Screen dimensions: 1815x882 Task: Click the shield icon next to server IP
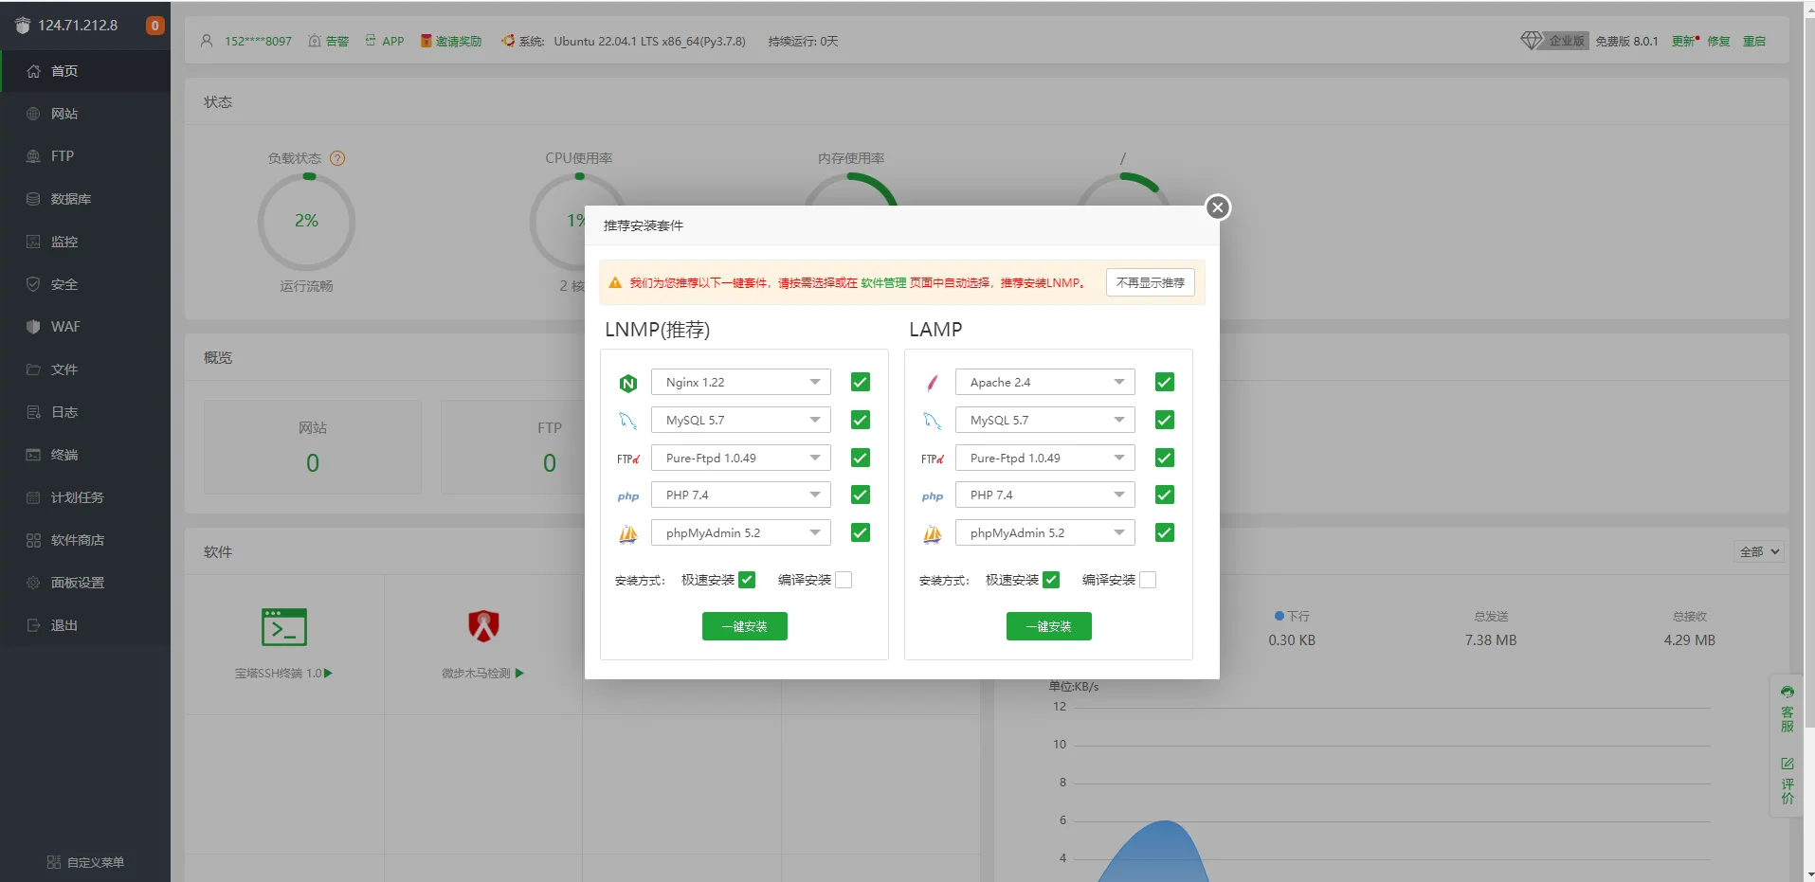[x=23, y=26]
